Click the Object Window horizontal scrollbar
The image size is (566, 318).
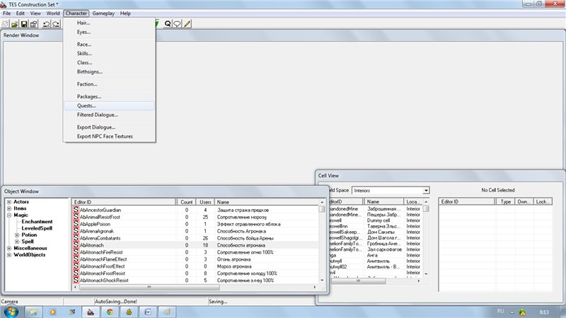click(x=149, y=287)
